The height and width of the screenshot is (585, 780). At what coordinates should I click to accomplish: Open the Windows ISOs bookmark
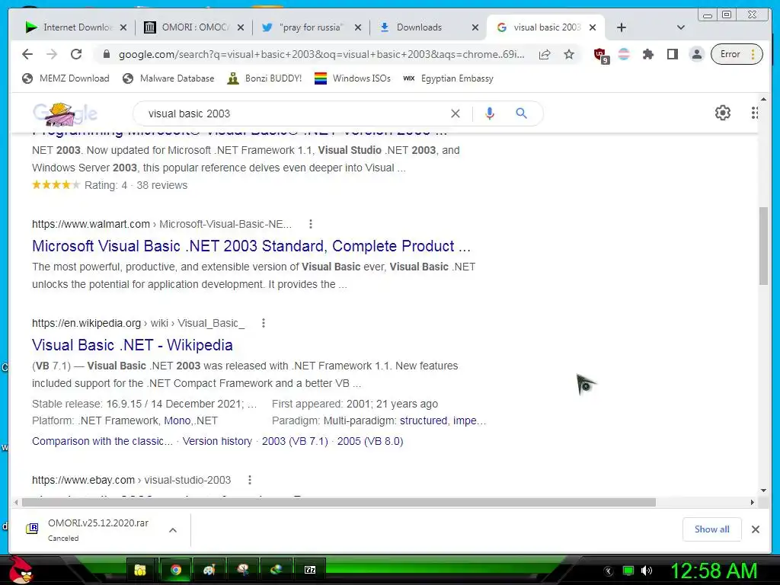(x=353, y=78)
